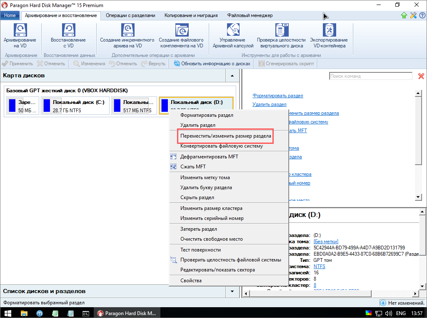Open the wrench settings icon
427x318 pixels.
coord(413,15)
